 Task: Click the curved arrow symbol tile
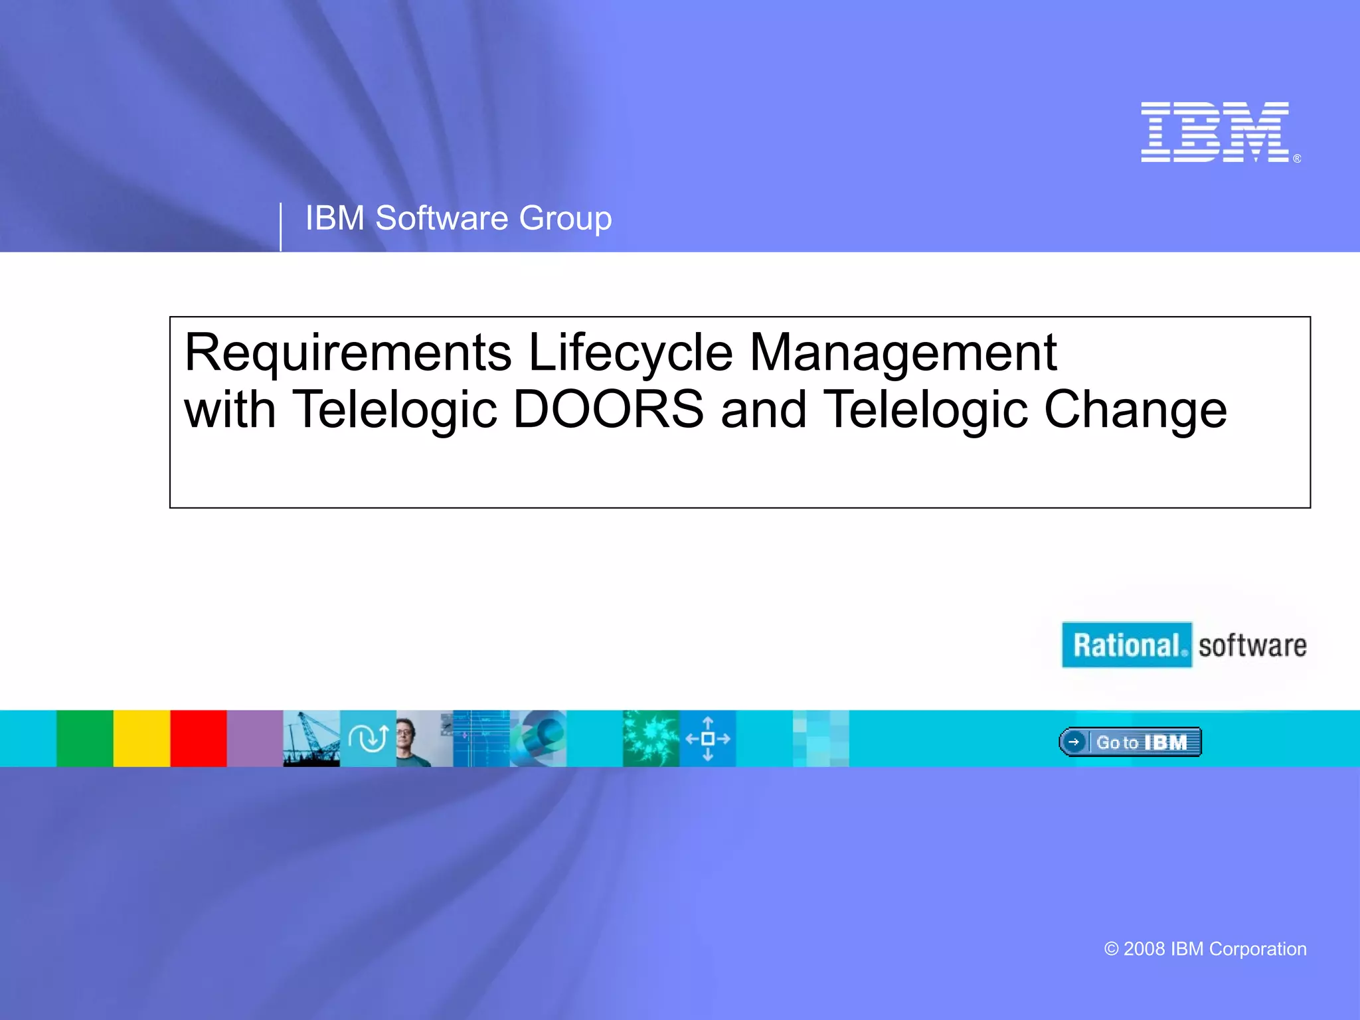tap(368, 738)
